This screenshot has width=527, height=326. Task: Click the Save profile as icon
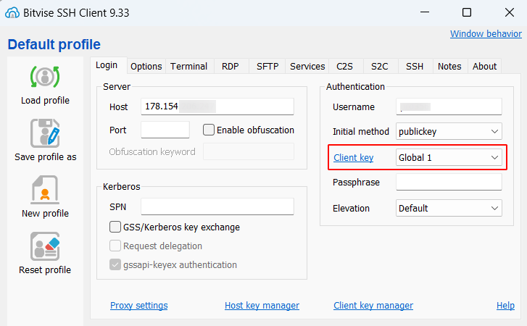click(x=45, y=133)
